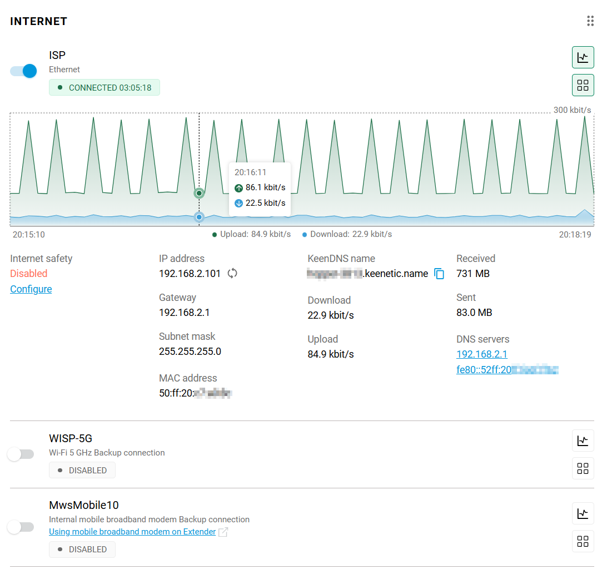Copy the KeenDNS name to clipboard

(439, 274)
